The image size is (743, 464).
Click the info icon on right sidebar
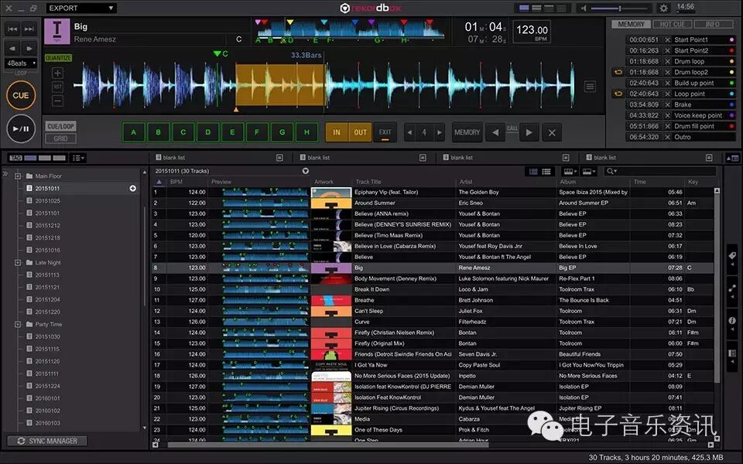[732, 320]
